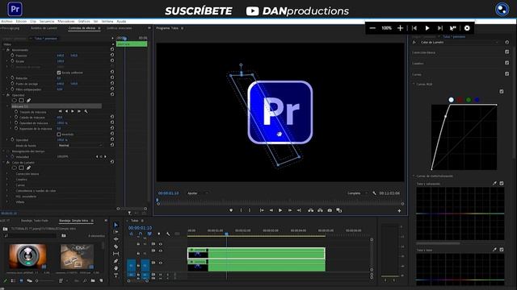
Task: Switch to Controles de efectos tab
Action: tap(82, 28)
